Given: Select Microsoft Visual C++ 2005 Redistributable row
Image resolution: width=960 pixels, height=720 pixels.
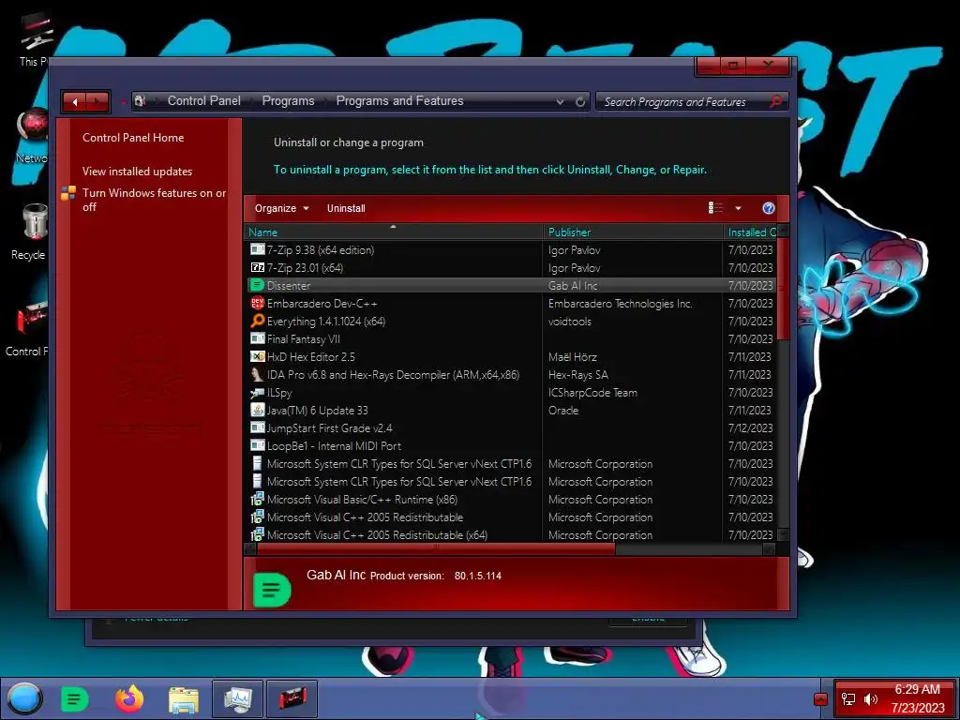Looking at the screenshot, I should point(511,517).
